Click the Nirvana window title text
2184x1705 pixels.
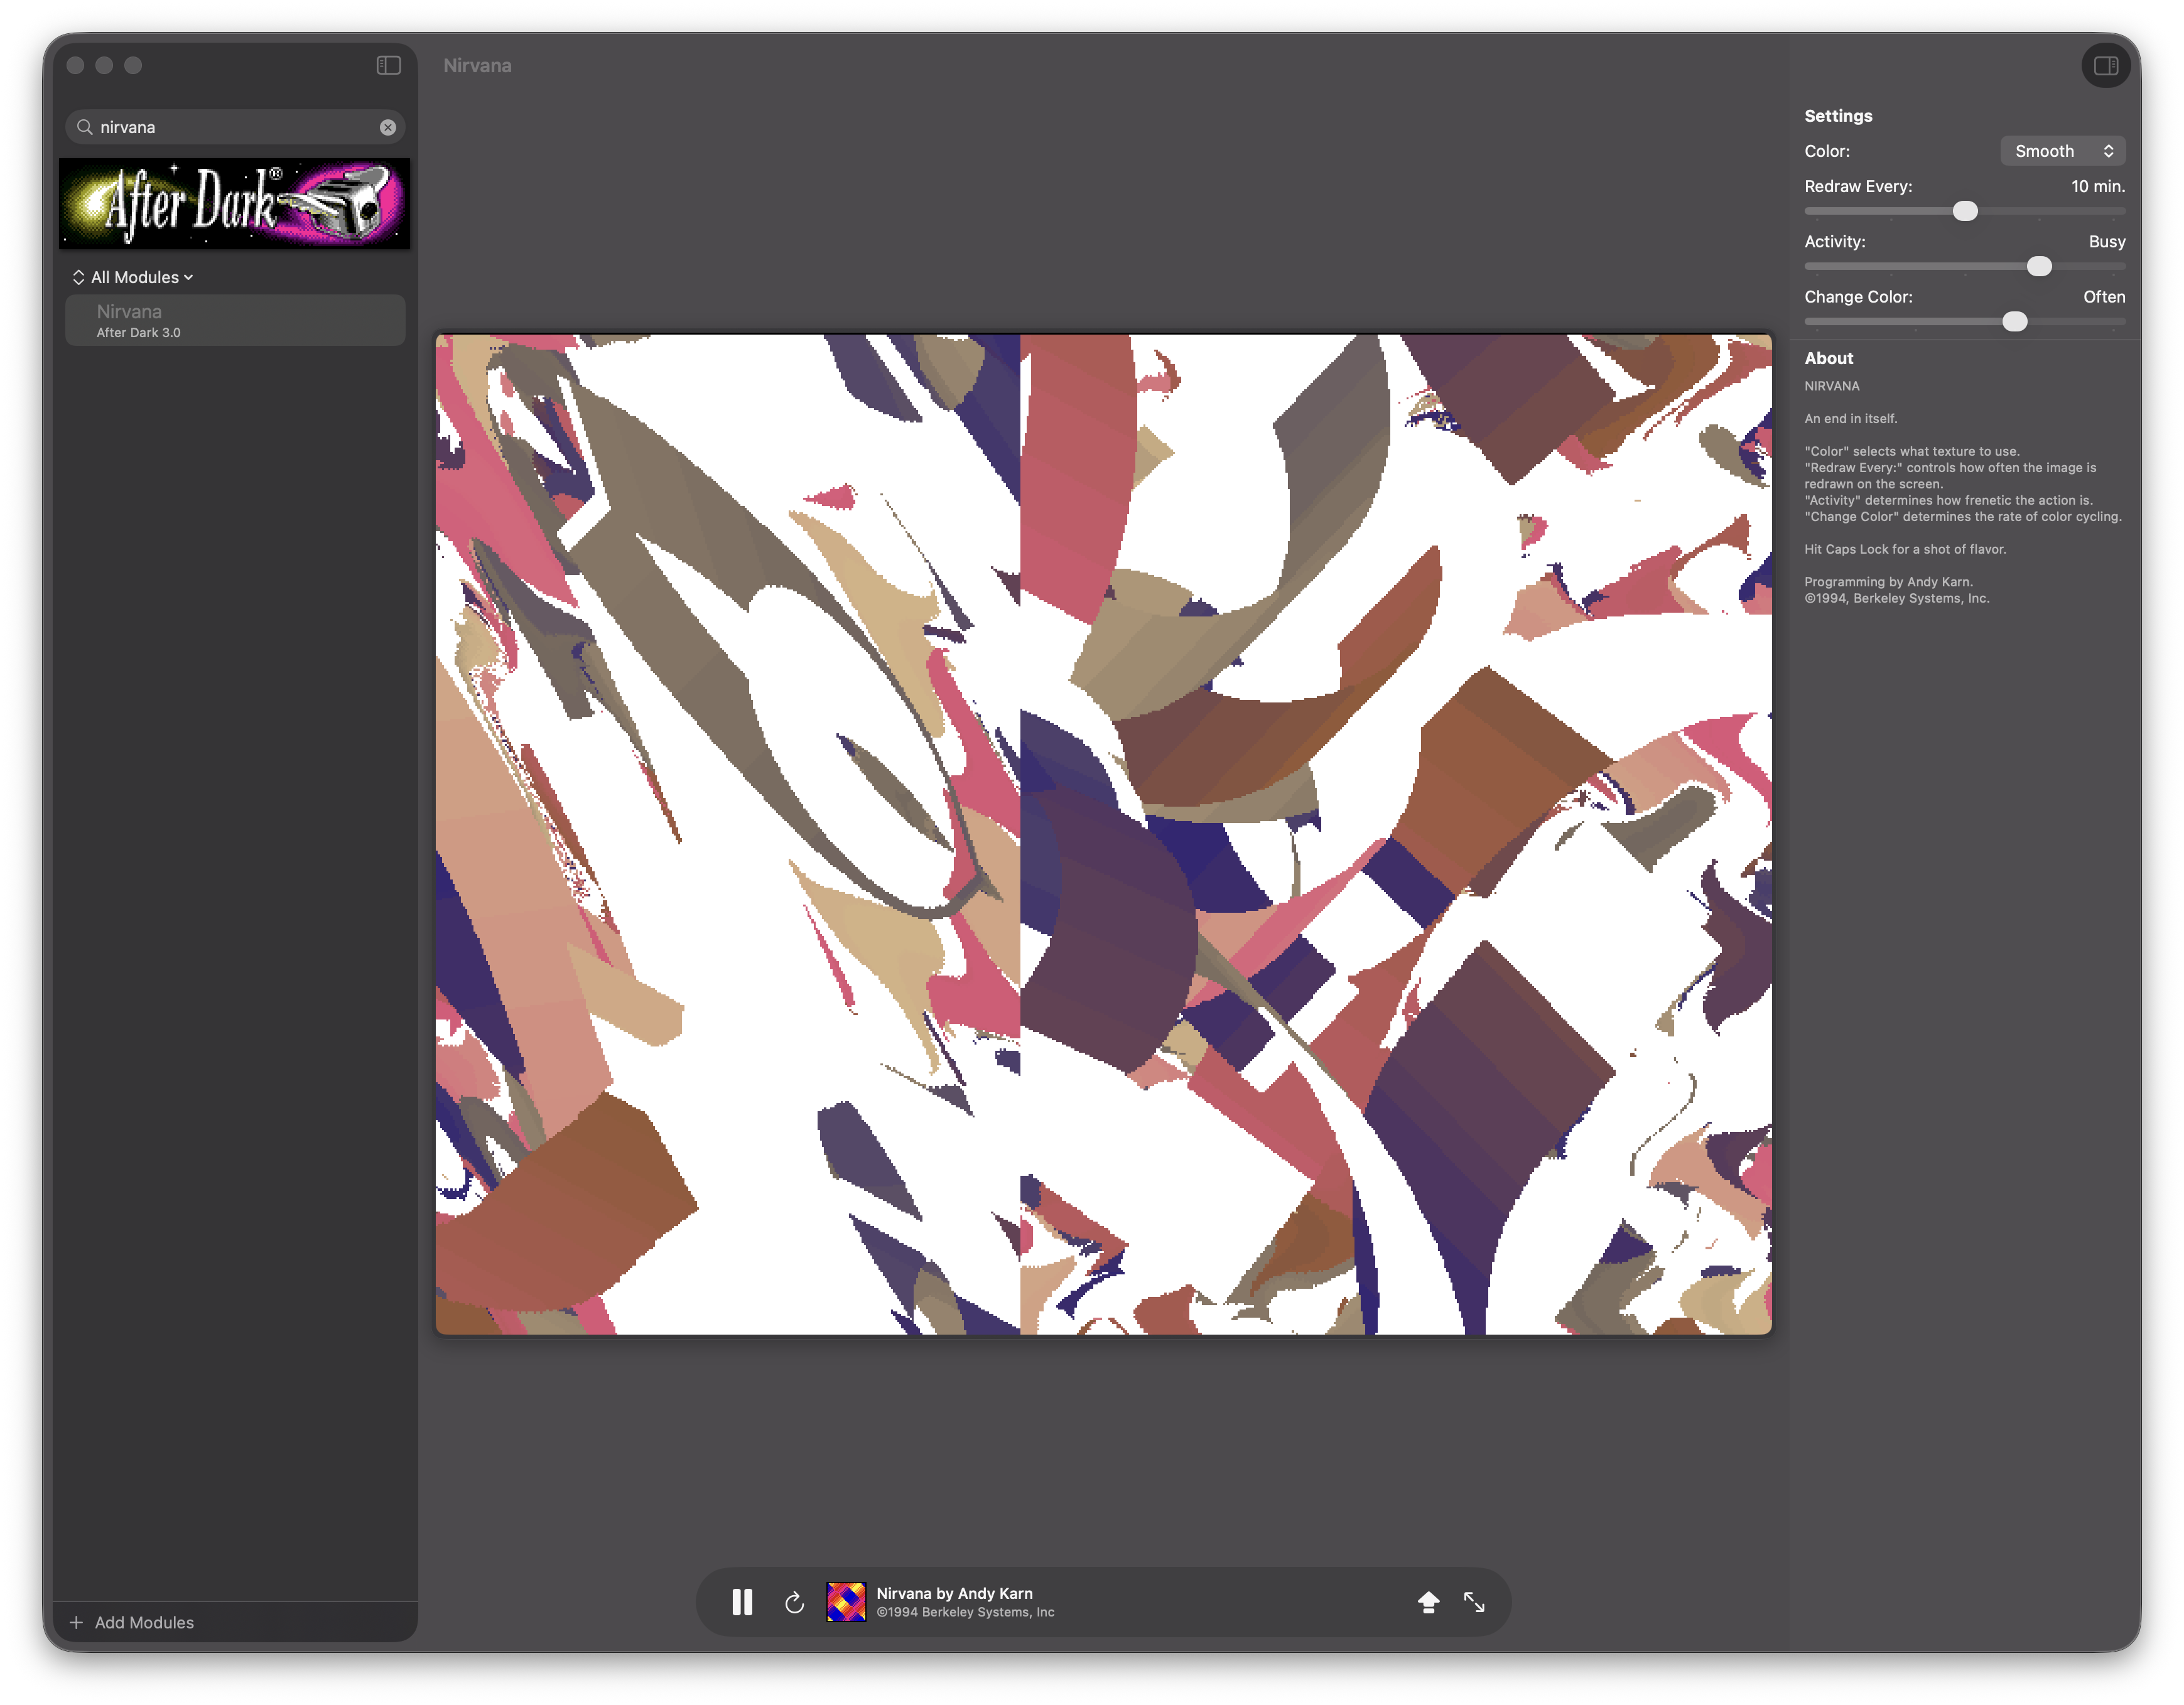tap(477, 65)
